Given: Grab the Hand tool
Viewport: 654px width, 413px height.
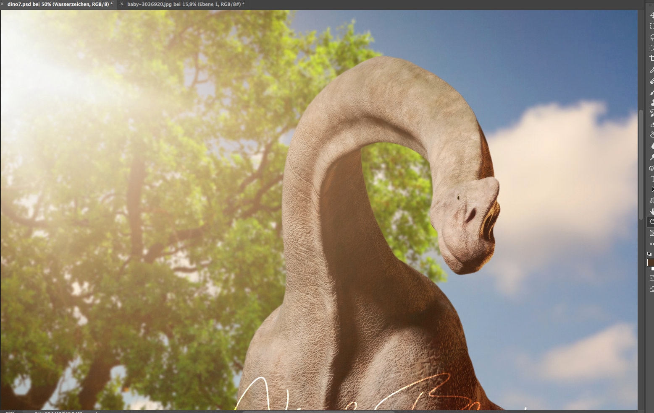Looking at the screenshot, I should 650,212.
